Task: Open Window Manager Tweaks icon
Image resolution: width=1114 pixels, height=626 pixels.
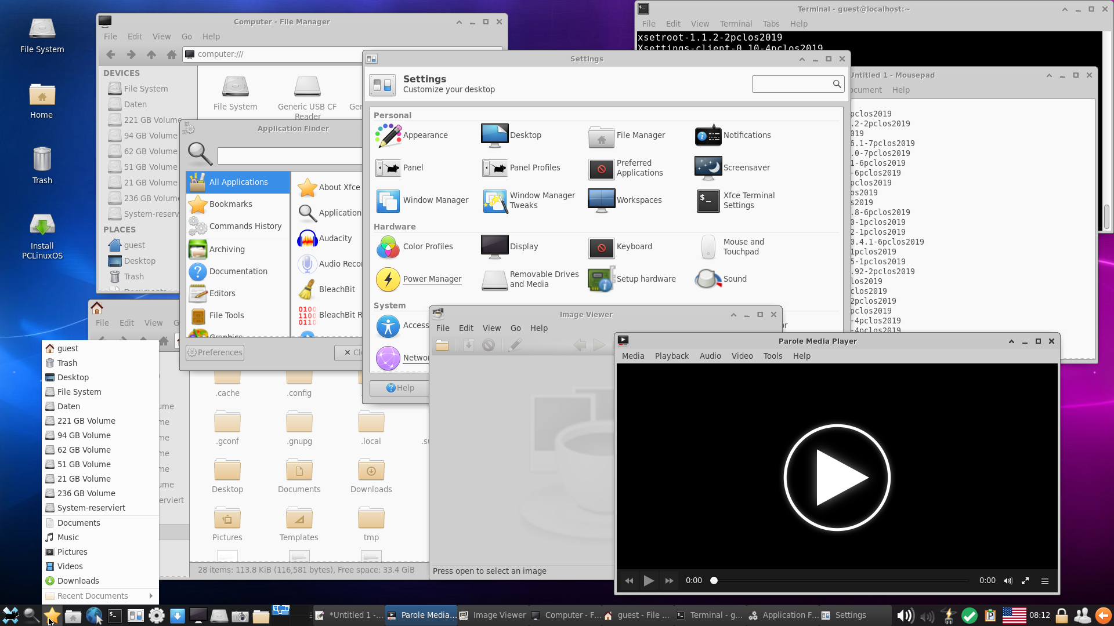Action: pyautogui.click(x=495, y=201)
